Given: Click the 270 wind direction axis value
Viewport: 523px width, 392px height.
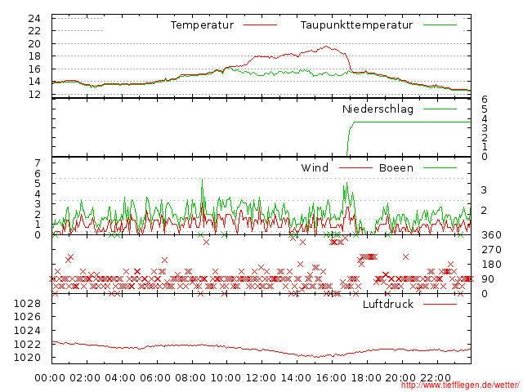Looking at the screenshot, I should [x=491, y=250].
